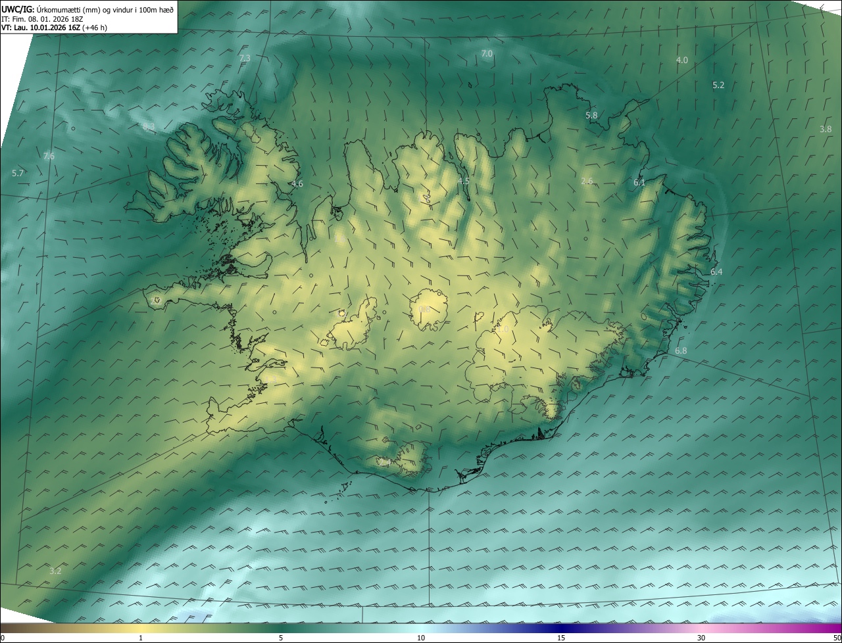Select the 2.6 label over northeast Iceland
The image size is (842, 643).
pos(587,181)
